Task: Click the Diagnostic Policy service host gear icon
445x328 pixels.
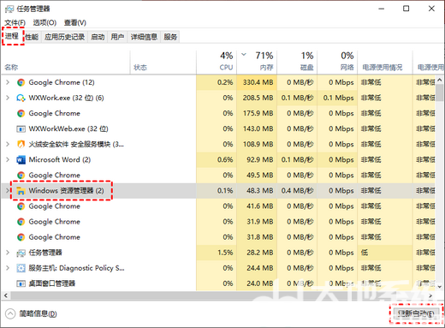Action: pyautogui.click(x=21, y=268)
